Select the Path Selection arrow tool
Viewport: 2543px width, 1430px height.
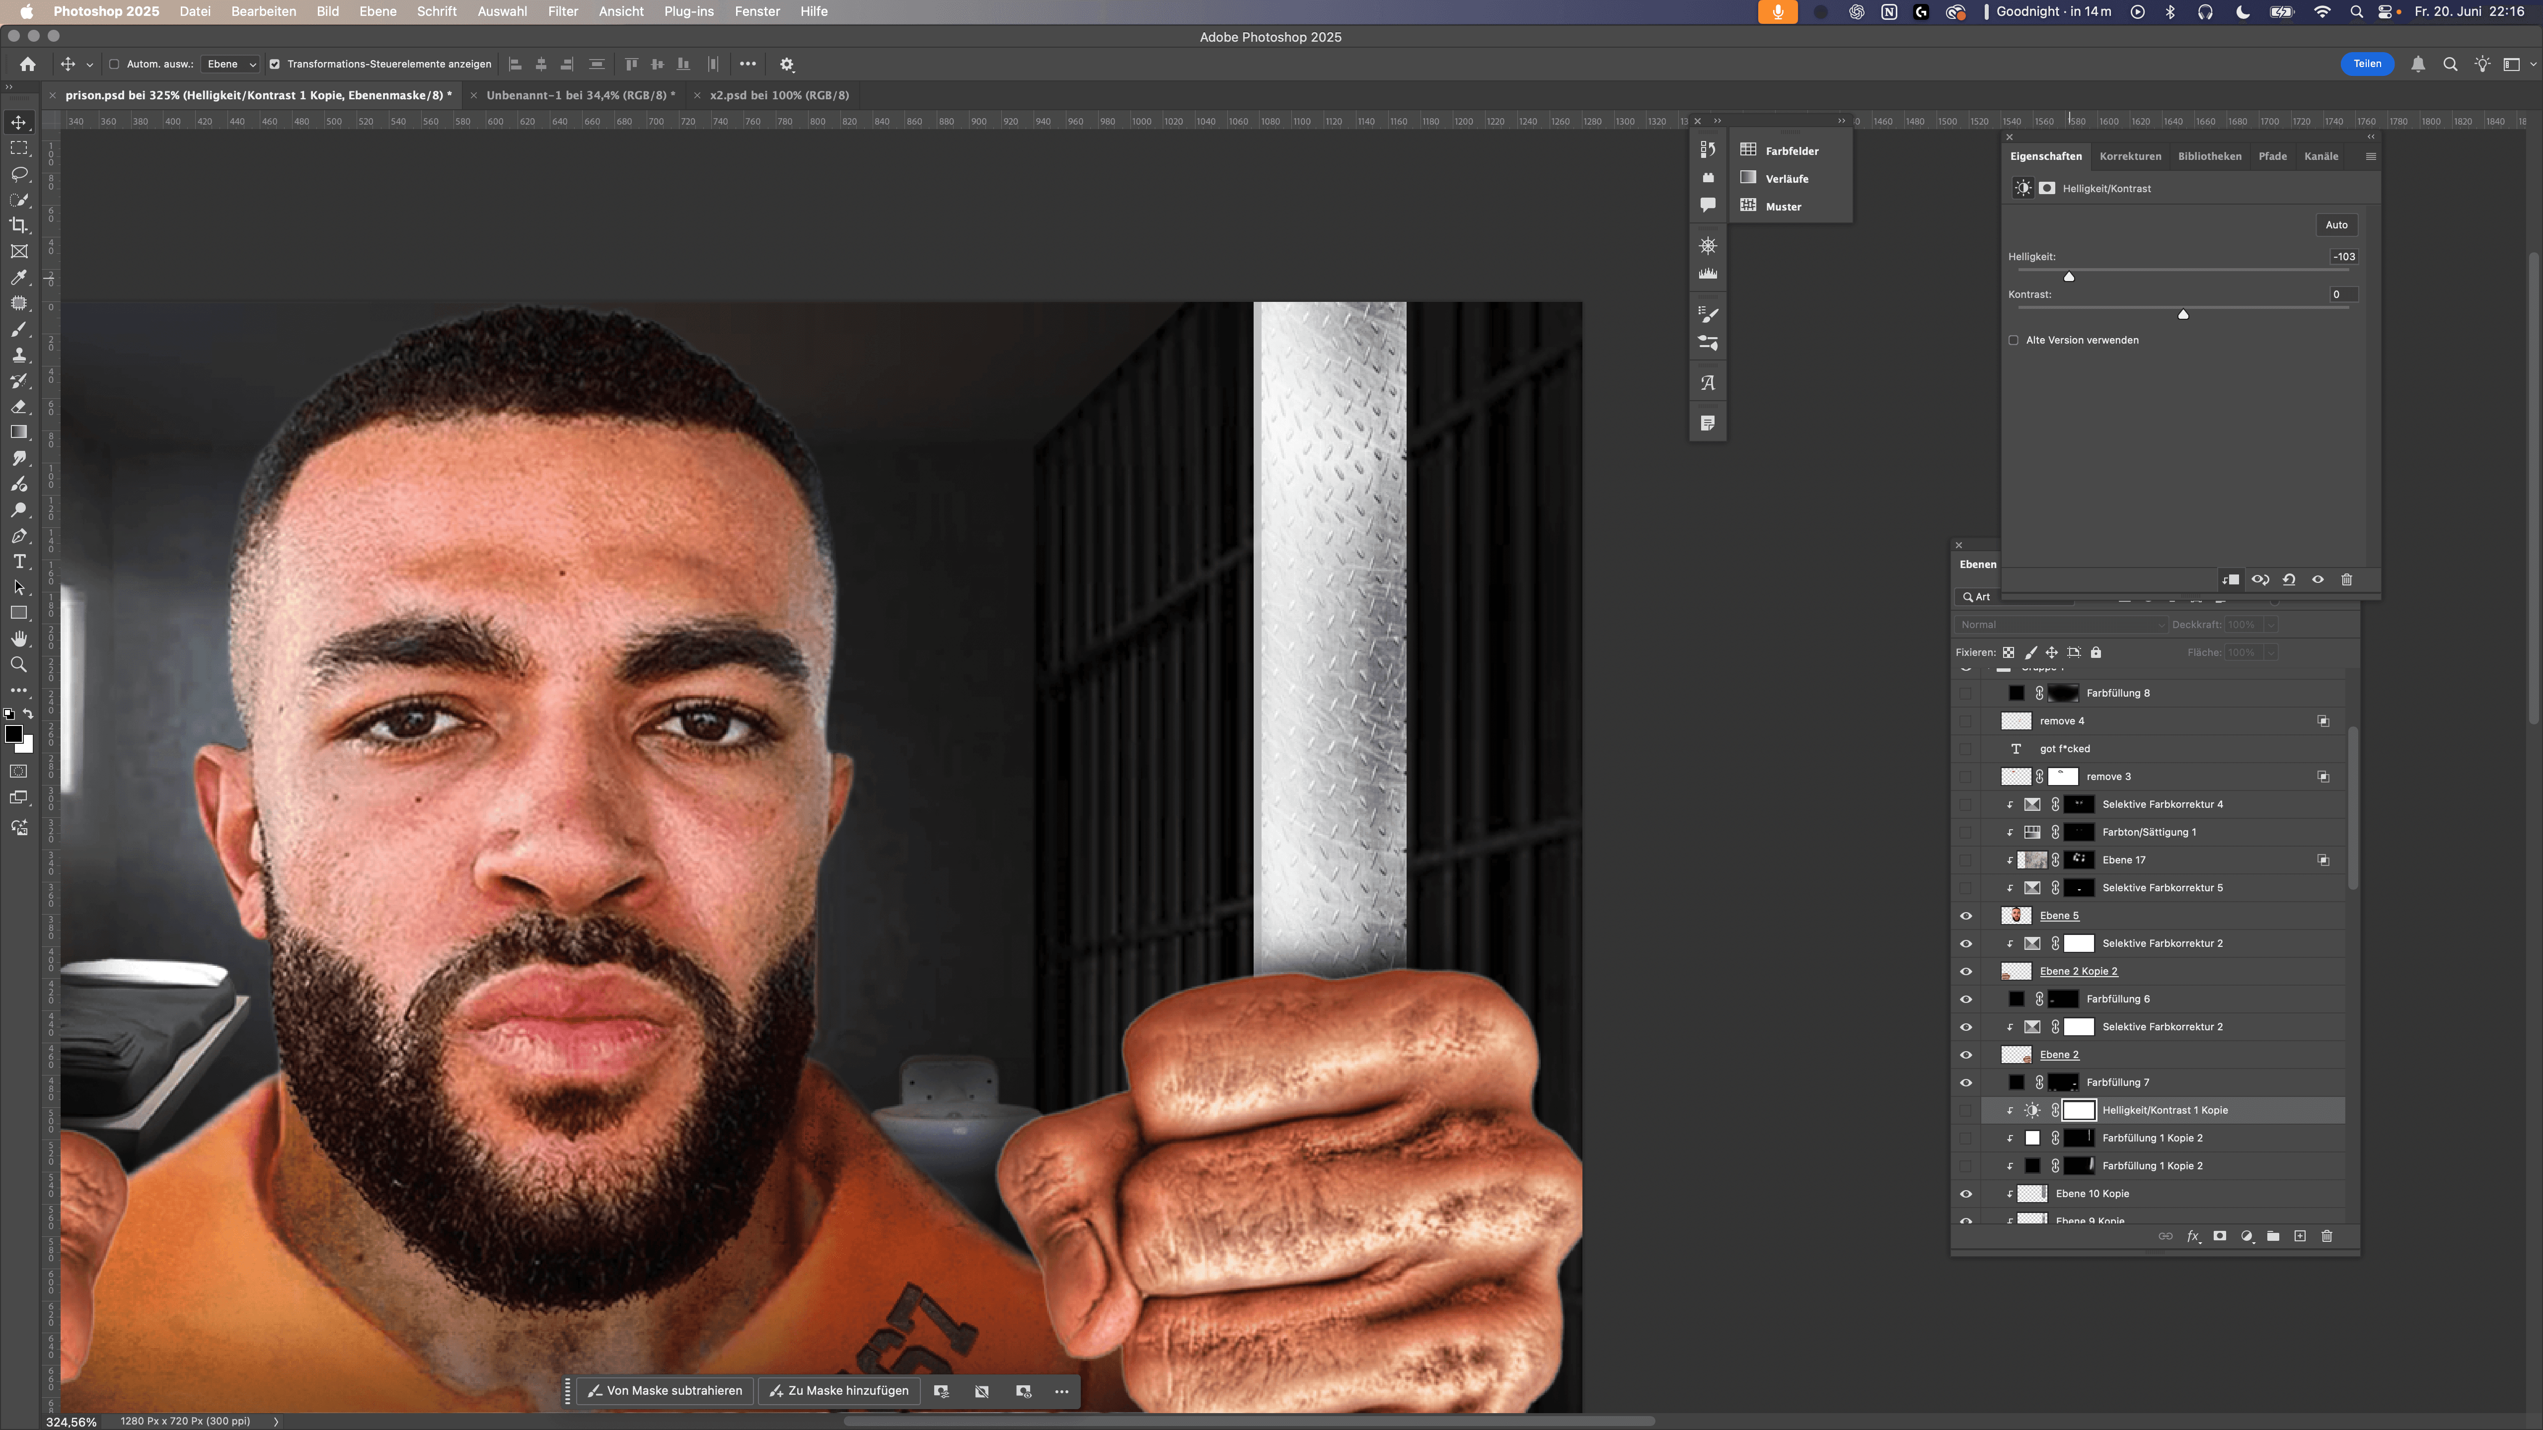[19, 587]
